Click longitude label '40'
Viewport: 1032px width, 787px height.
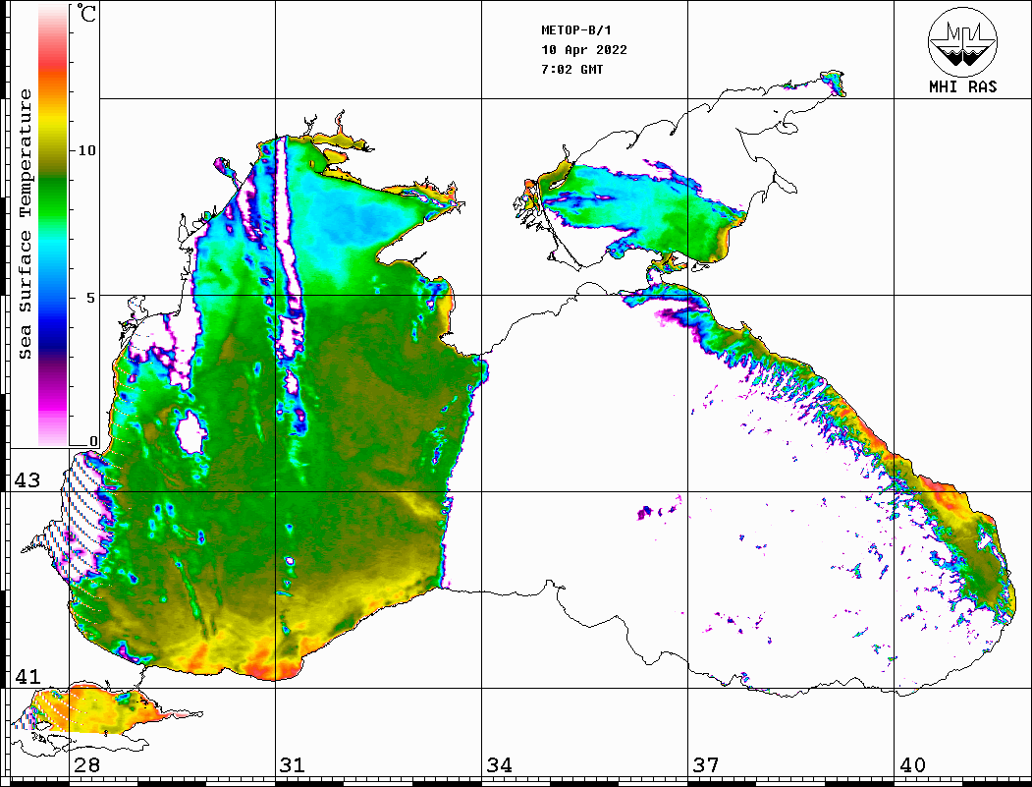(x=911, y=765)
